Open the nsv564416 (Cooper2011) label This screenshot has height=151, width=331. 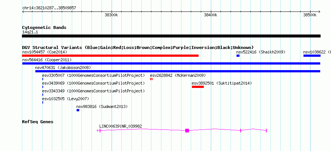pos(47,60)
